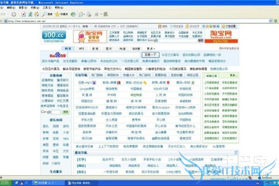This screenshot has width=279, height=186.
Task: Switch to the 实用工具 tab
Action: (x=212, y=76)
